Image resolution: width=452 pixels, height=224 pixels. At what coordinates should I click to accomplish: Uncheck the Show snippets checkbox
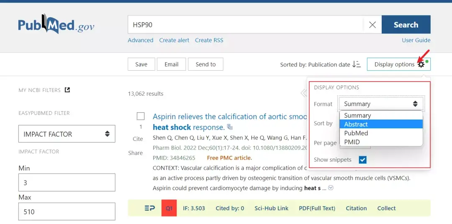(x=362, y=160)
